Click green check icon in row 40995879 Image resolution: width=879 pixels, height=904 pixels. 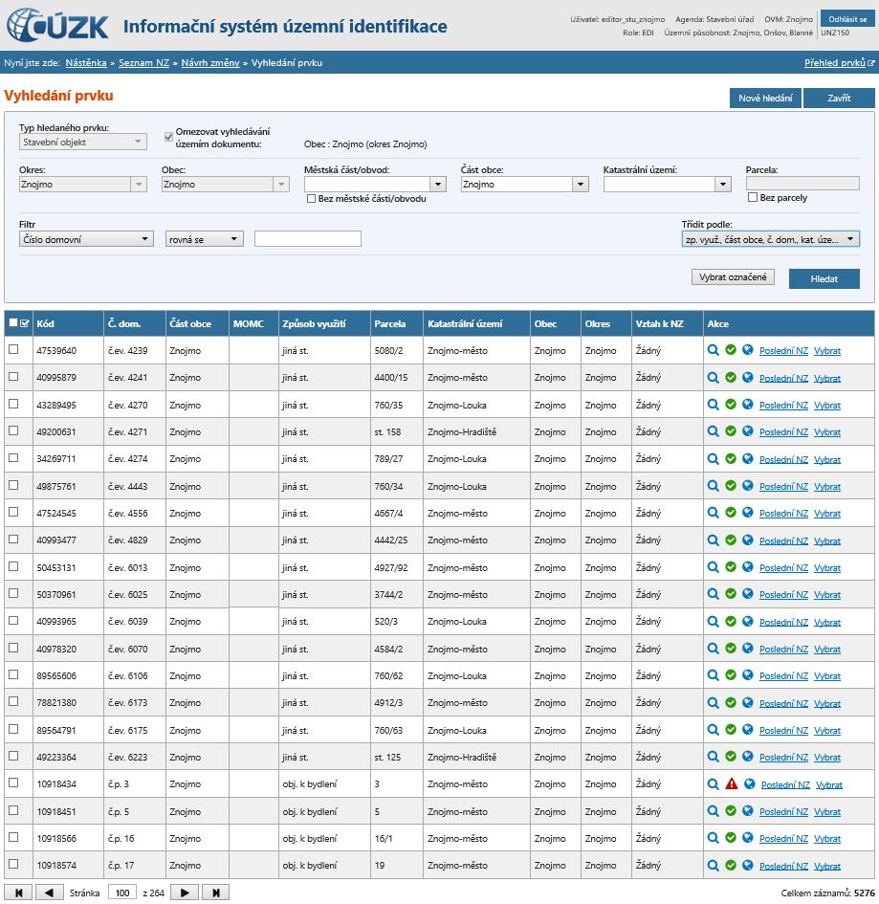pyautogui.click(x=731, y=377)
